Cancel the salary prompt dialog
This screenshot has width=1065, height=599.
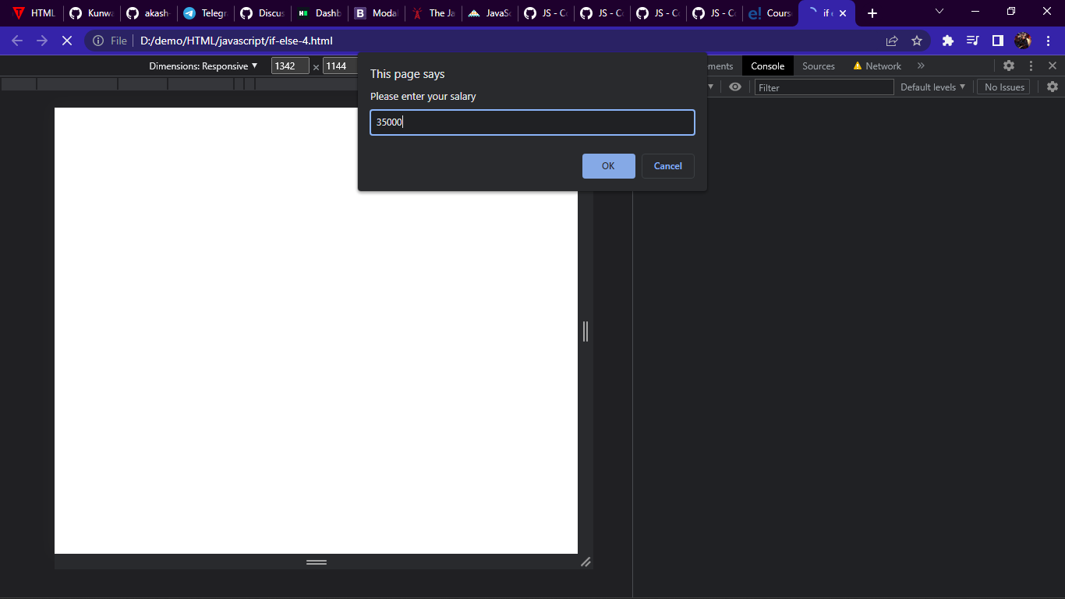(667, 166)
